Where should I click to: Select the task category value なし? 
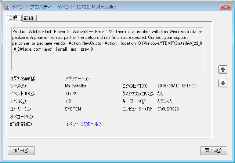click(161, 94)
